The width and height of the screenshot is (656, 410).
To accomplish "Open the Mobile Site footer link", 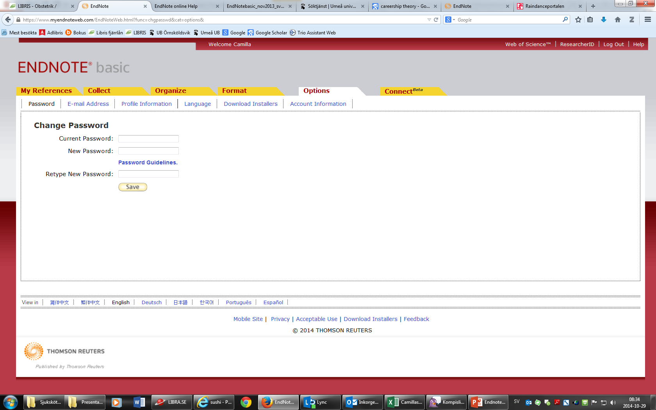I will [x=248, y=319].
